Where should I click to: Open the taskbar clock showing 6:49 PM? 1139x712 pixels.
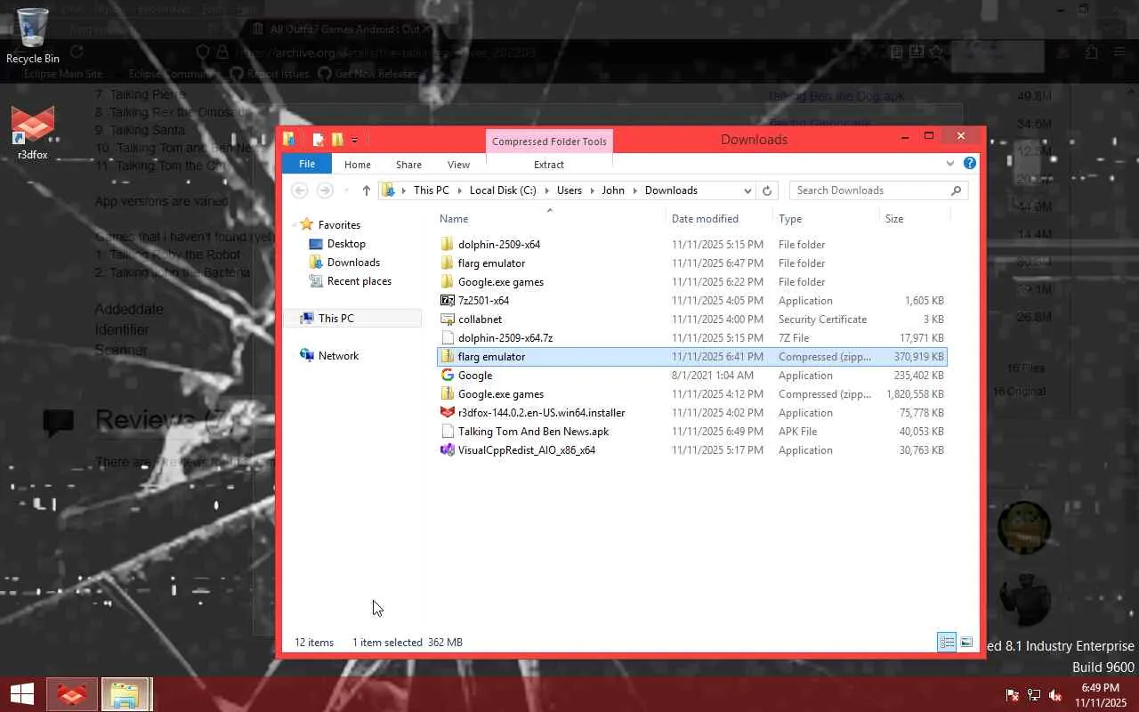(x=1100, y=695)
